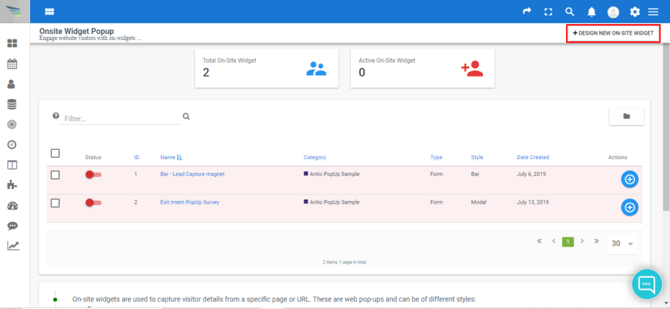Click the '2 items, 1 page in total' text

(x=344, y=262)
